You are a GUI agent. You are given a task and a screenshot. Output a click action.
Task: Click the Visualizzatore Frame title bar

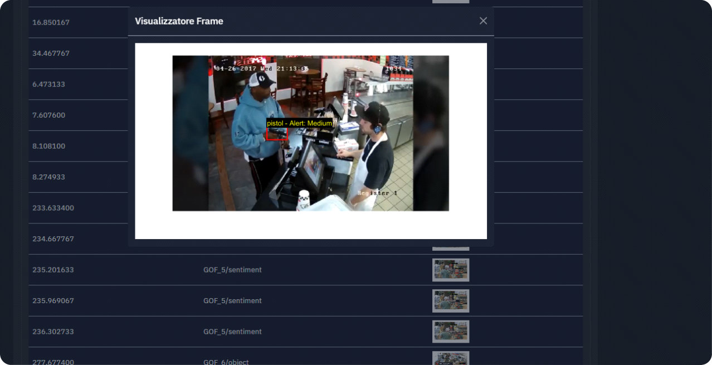(178, 21)
